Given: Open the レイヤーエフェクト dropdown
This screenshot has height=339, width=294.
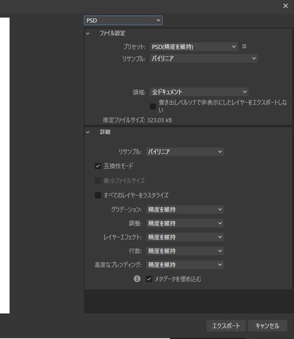Looking at the screenshot, I should (x=185, y=237).
